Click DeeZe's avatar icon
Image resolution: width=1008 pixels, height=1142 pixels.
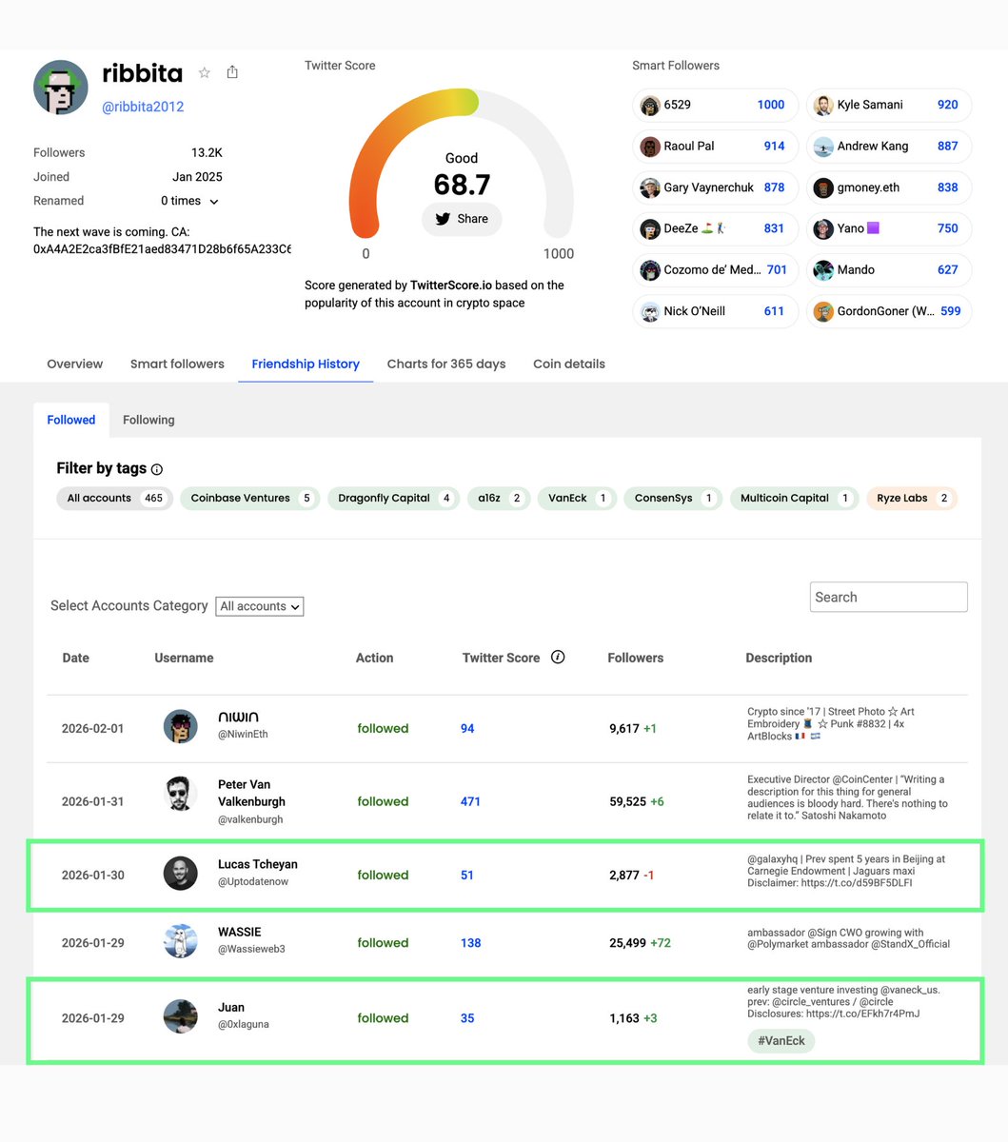[650, 228]
